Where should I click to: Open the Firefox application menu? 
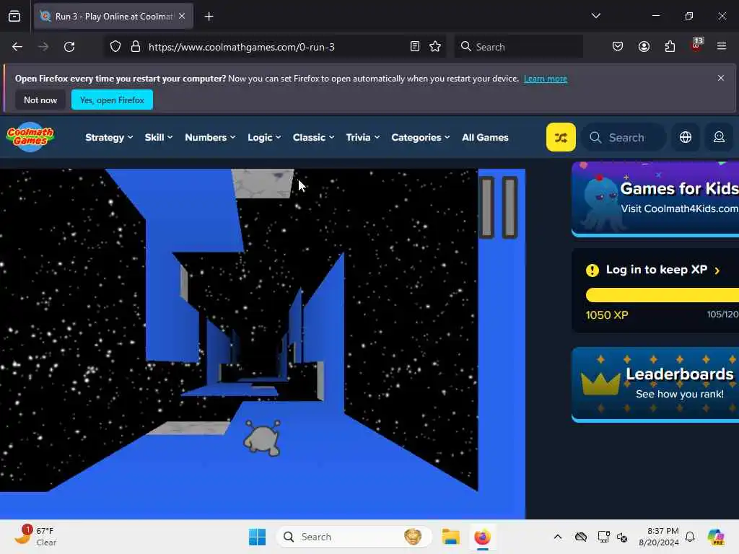point(721,47)
